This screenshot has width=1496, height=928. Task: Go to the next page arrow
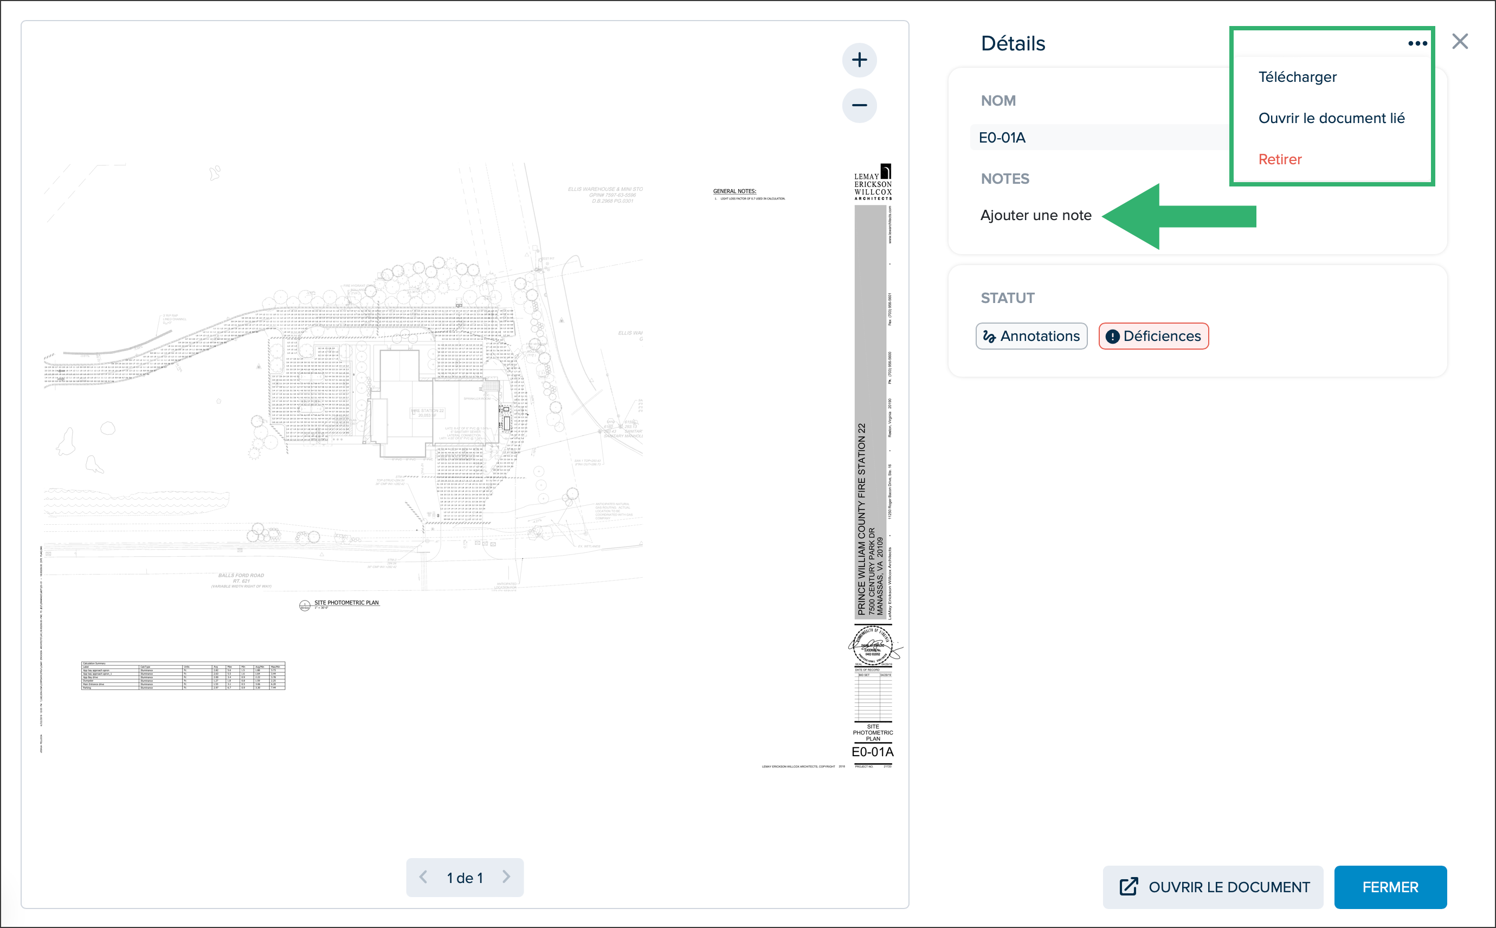506,877
